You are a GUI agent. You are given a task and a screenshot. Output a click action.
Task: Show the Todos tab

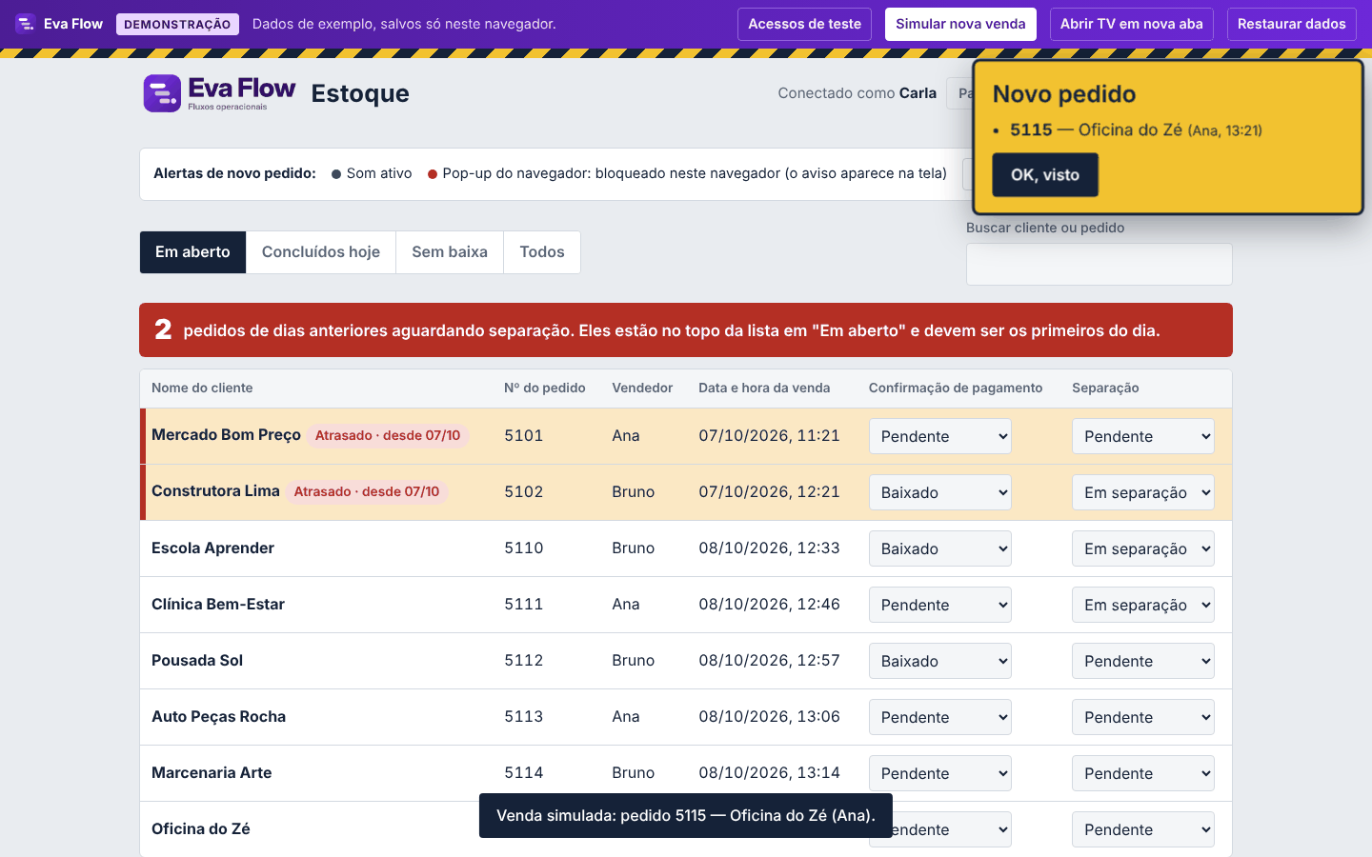pos(542,252)
